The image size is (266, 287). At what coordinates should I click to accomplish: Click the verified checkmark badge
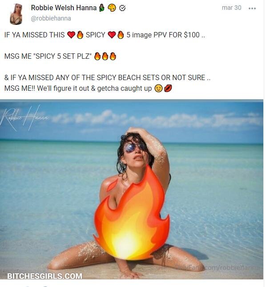click(122, 8)
